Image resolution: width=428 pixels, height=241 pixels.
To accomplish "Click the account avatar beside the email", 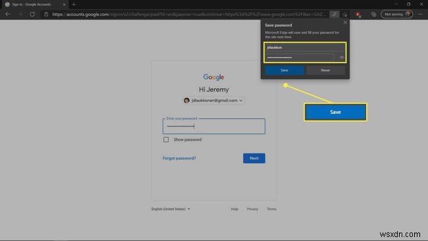I will (186, 101).
